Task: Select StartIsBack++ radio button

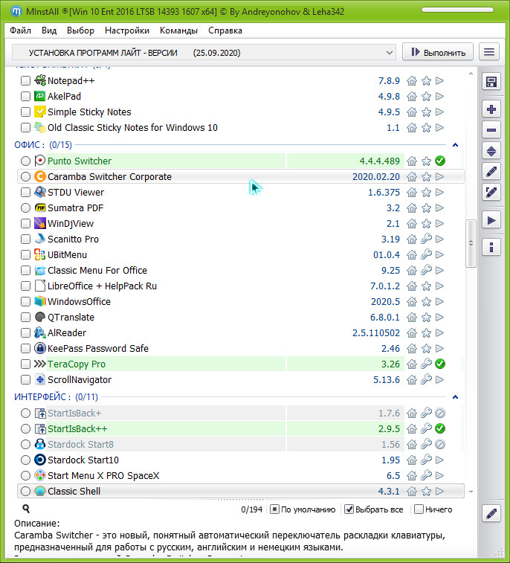Action: (25, 428)
